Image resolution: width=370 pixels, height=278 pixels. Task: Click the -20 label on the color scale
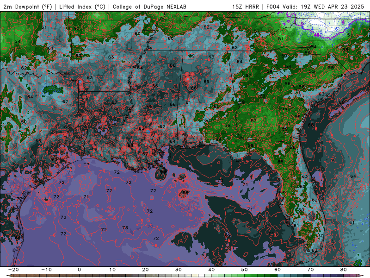(13, 270)
